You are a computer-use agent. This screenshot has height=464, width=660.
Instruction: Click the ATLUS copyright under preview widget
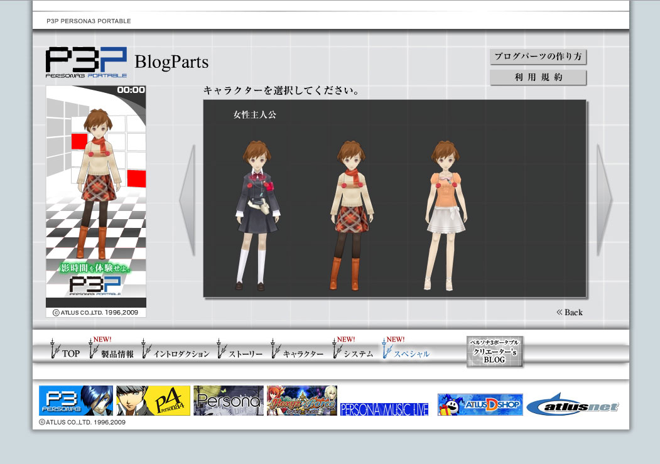coord(95,313)
